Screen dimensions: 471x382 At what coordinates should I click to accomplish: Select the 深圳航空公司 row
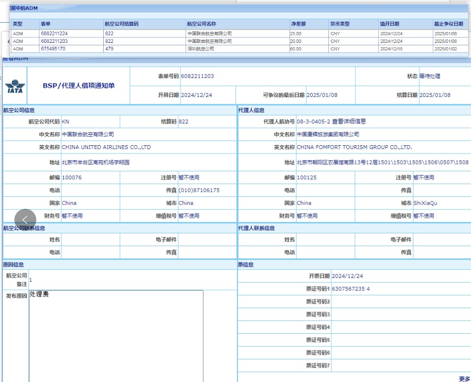(201, 49)
